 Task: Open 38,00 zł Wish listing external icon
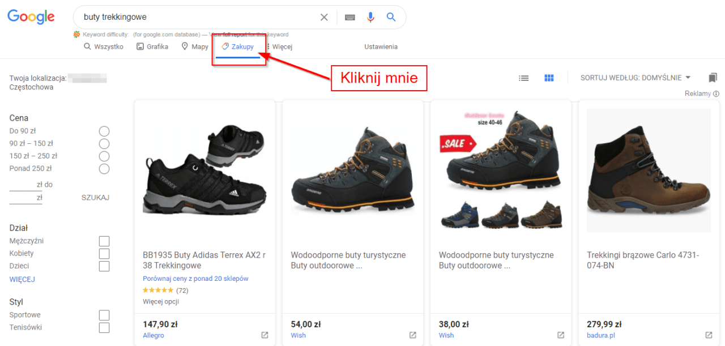(561, 335)
